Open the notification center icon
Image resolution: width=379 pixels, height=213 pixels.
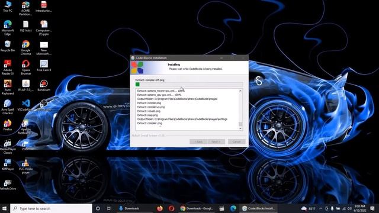point(372,208)
